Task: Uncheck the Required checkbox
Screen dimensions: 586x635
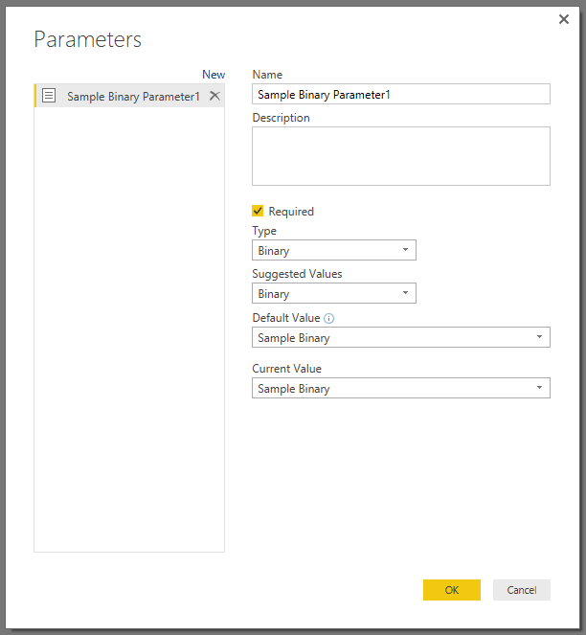Action: click(258, 211)
